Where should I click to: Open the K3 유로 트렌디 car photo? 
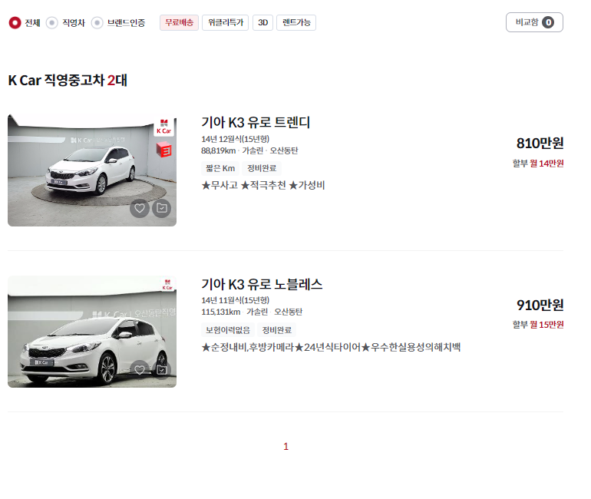92,170
